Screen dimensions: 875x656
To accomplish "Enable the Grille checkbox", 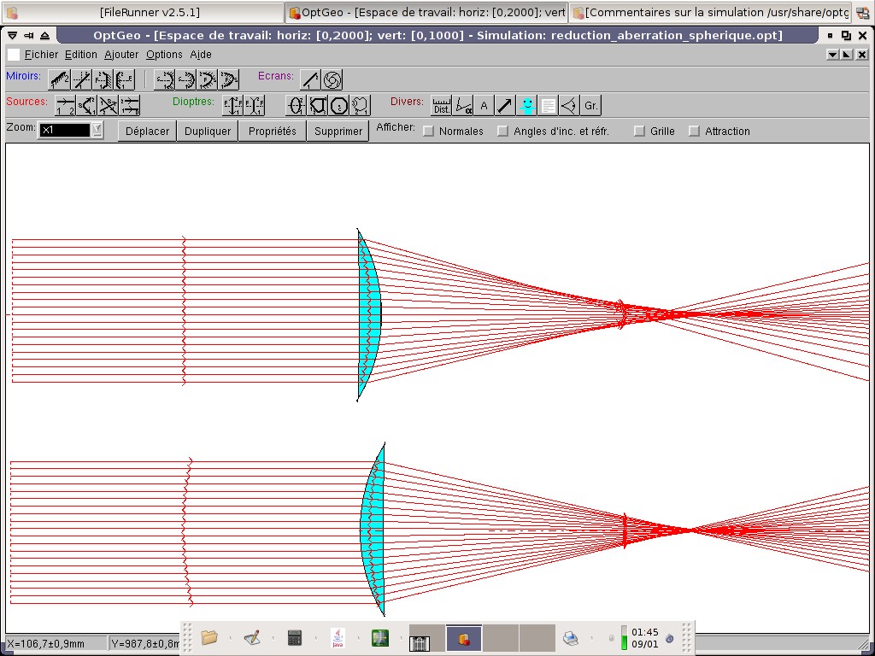I will click(639, 132).
